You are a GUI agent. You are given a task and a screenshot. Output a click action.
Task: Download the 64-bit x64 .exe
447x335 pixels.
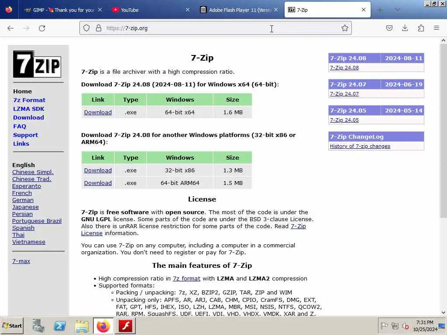[98, 112]
